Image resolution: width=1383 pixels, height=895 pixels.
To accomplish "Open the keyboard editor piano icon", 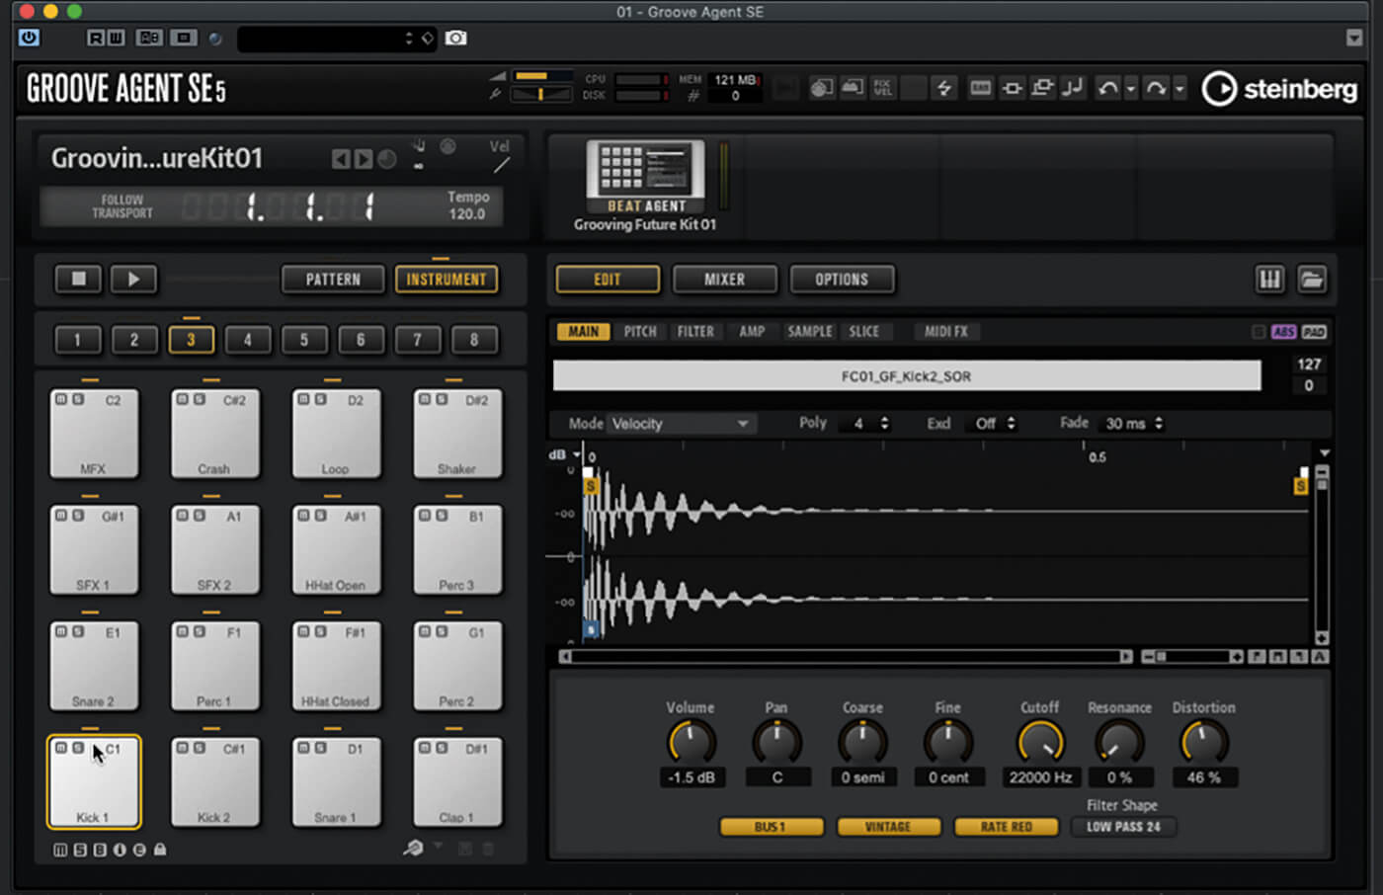I will [1269, 280].
